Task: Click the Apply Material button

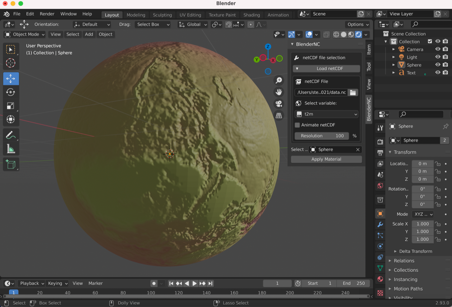Action: click(326, 159)
